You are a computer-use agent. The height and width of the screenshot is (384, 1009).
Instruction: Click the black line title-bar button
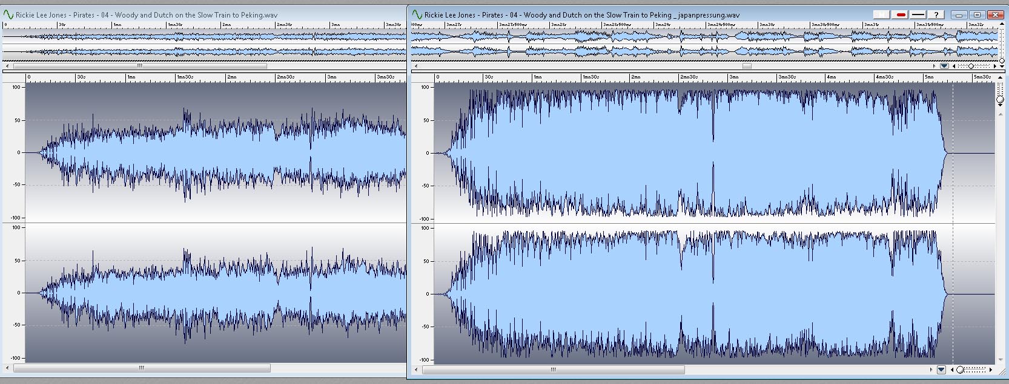pyautogui.click(x=918, y=15)
